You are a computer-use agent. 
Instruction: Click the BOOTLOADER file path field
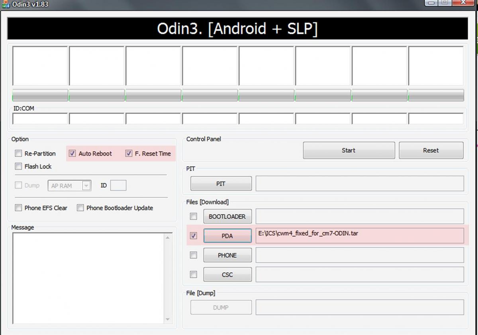coord(360,216)
